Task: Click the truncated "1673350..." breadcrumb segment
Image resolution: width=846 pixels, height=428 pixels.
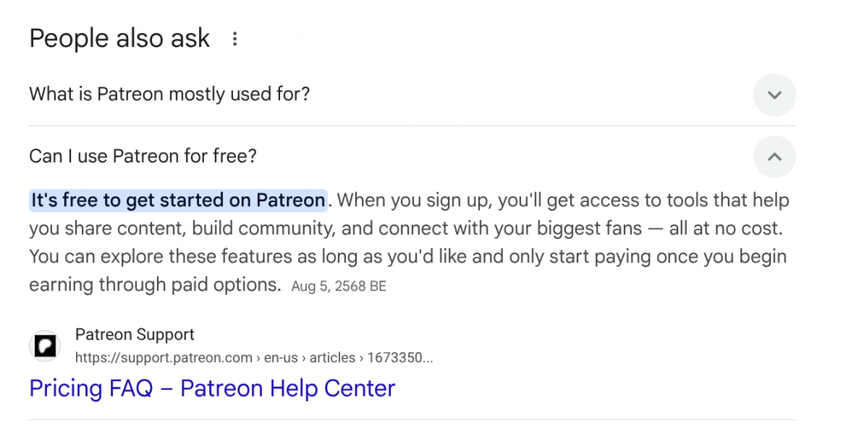Action: [400, 358]
